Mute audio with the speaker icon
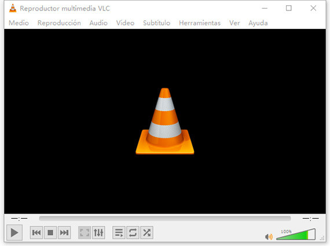Image resolution: width=330 pixels, height=246 pixels. 269,237
